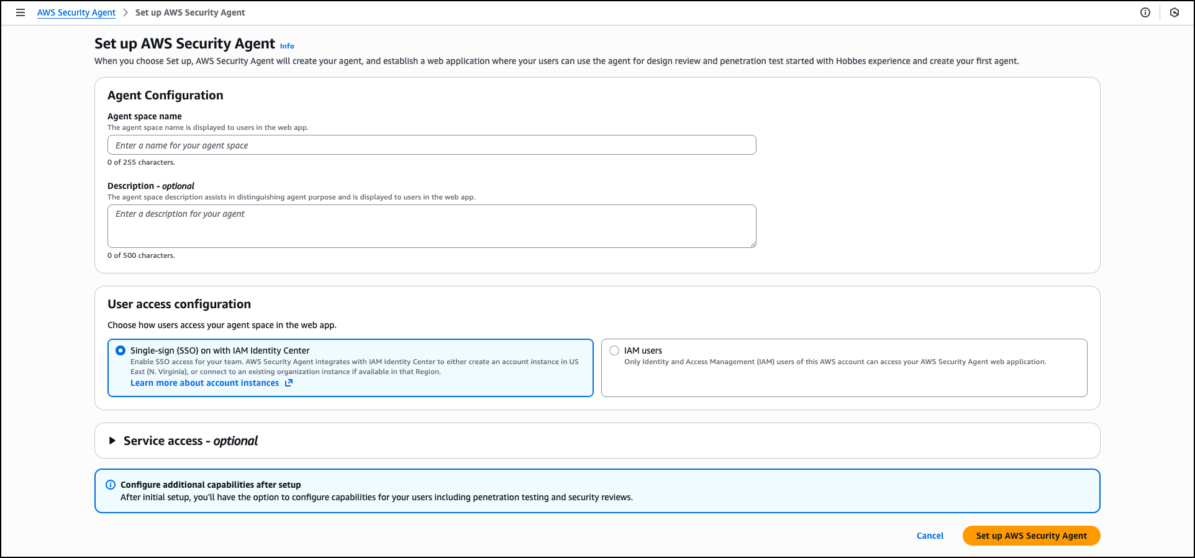This screenshot has height=558, width=1195.
Task: Click the external link icon after Learn more
Action: pos(289,383)
